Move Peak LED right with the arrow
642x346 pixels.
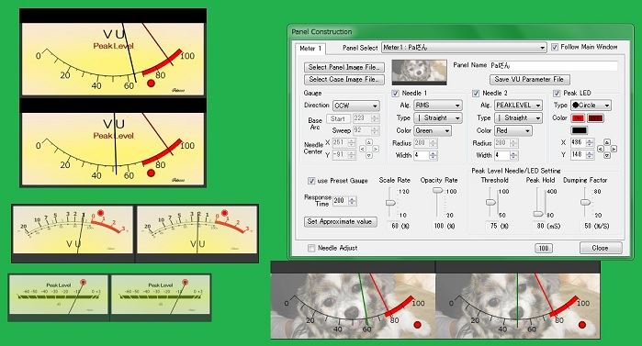(x=614, y=149)
